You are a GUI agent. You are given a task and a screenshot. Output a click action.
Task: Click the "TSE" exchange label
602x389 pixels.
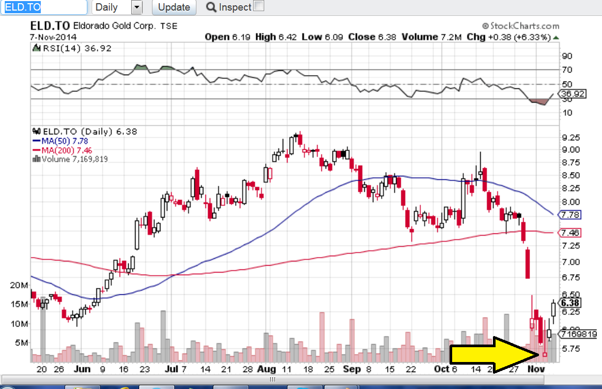(169, 26)
